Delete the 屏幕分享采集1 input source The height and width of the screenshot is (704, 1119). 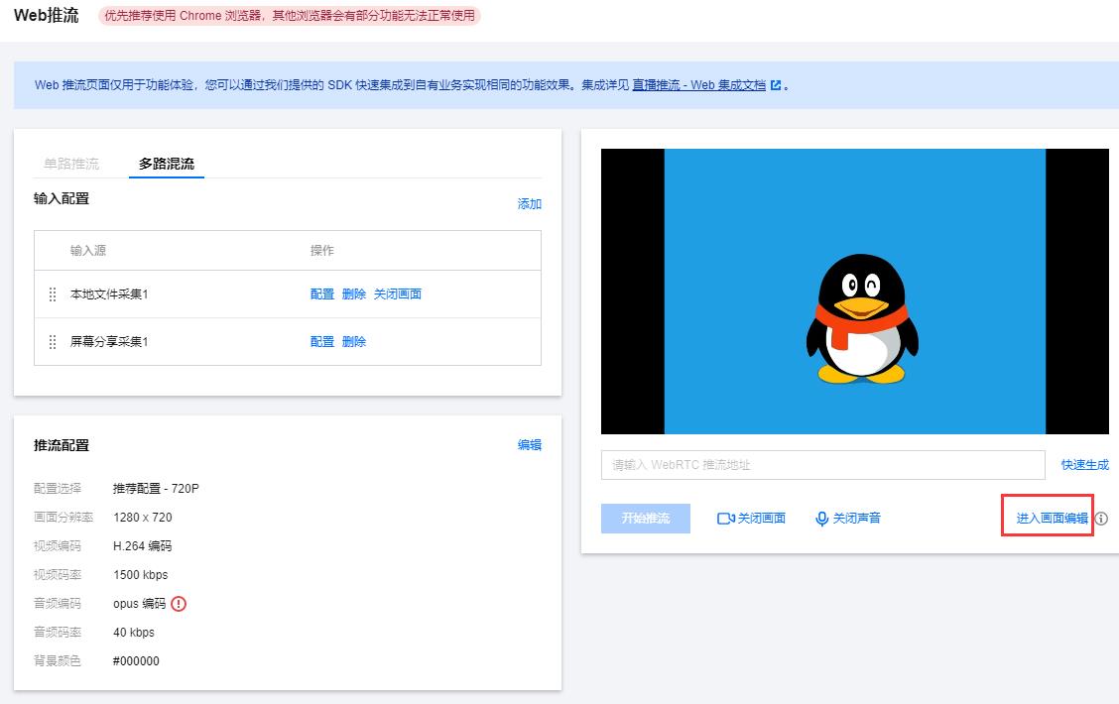(354, 342)
